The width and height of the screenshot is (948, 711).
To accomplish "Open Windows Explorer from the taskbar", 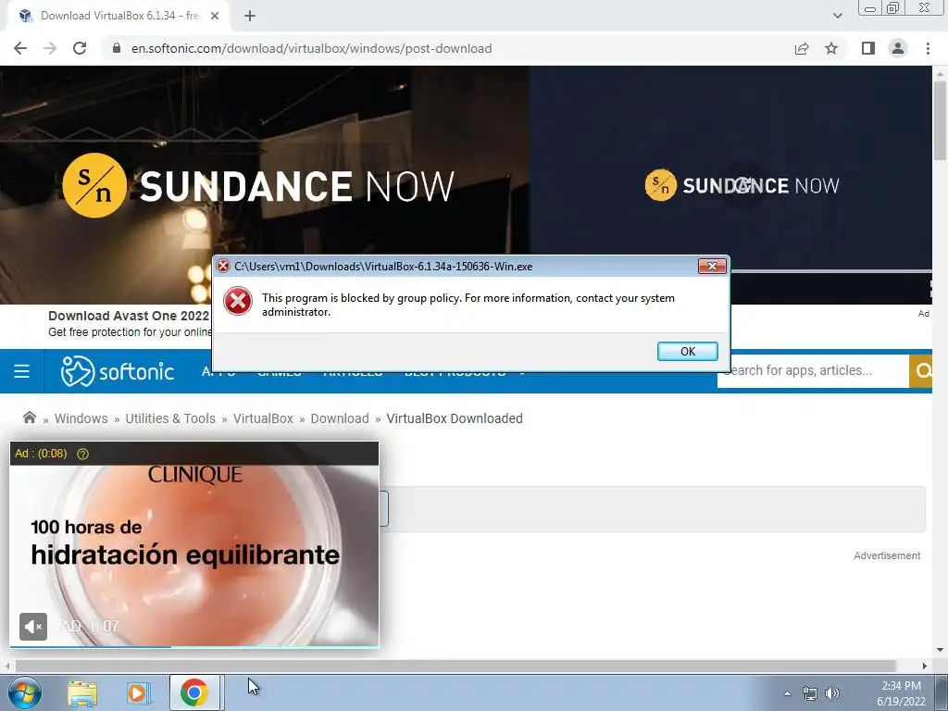I will [x=82, y=693].
